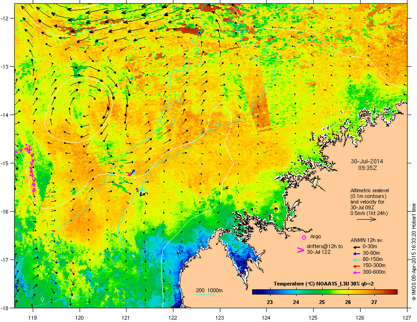
Task: Click the Altimetric sealevel caption text
Action: pos(370,202)
